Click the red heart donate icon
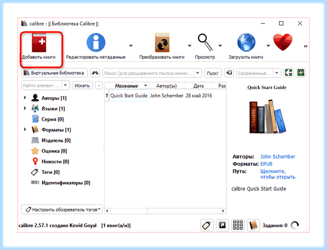 (283, 42)
